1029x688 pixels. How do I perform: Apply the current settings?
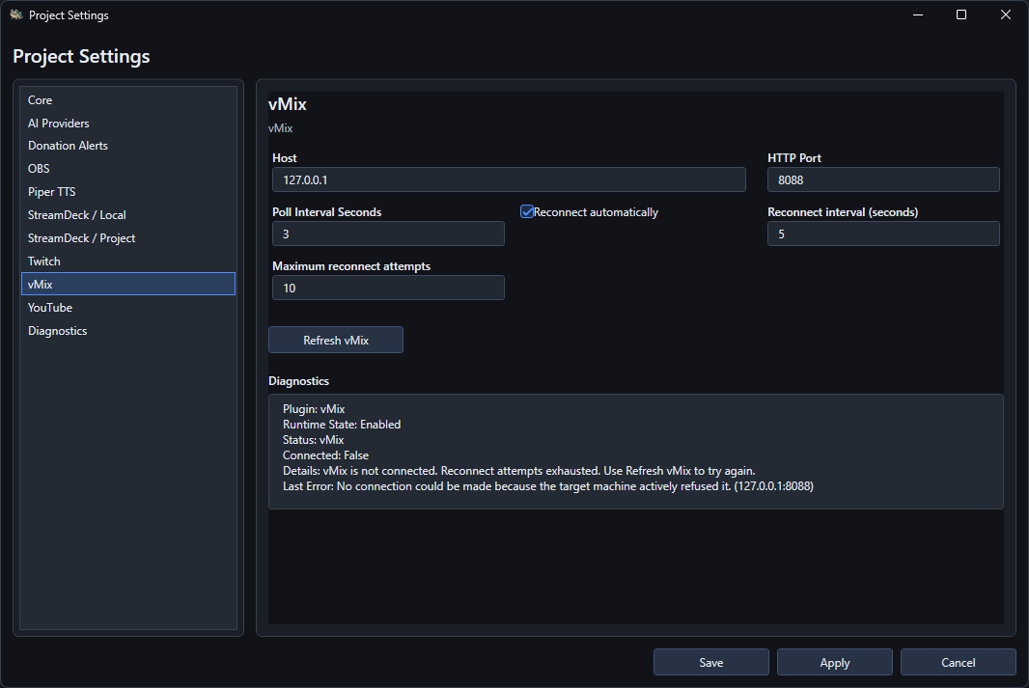(835, 662)
